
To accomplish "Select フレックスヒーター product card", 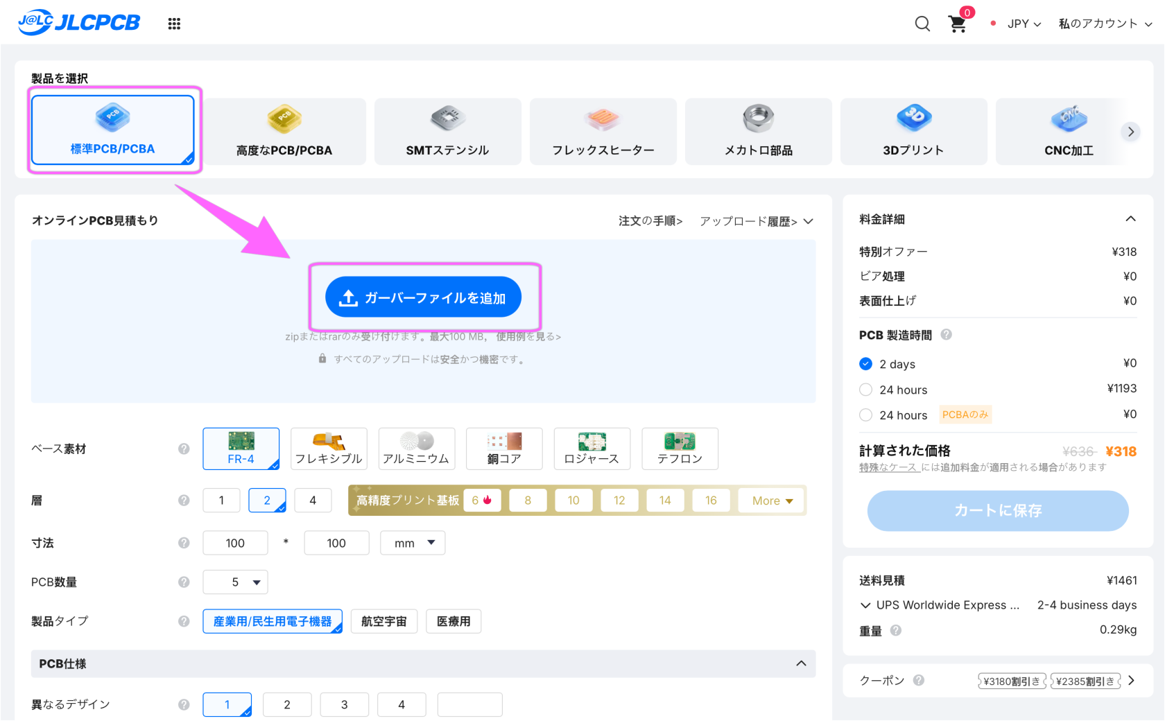I will pyautogui.click(x=603, y=132).
